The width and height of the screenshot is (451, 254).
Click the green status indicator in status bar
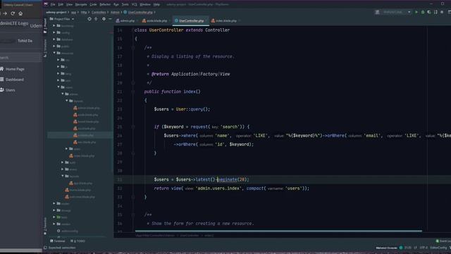[401, 248]
